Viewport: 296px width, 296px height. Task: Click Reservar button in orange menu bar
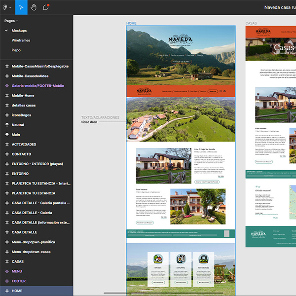pos(213,91)
